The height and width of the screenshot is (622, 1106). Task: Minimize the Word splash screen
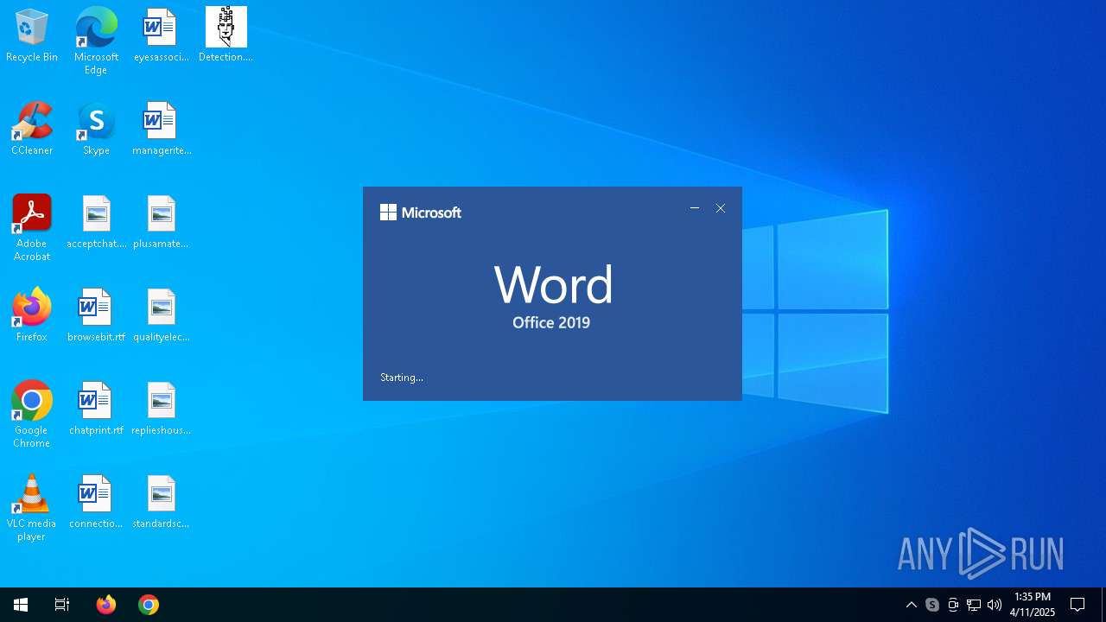tap(695, 208)
